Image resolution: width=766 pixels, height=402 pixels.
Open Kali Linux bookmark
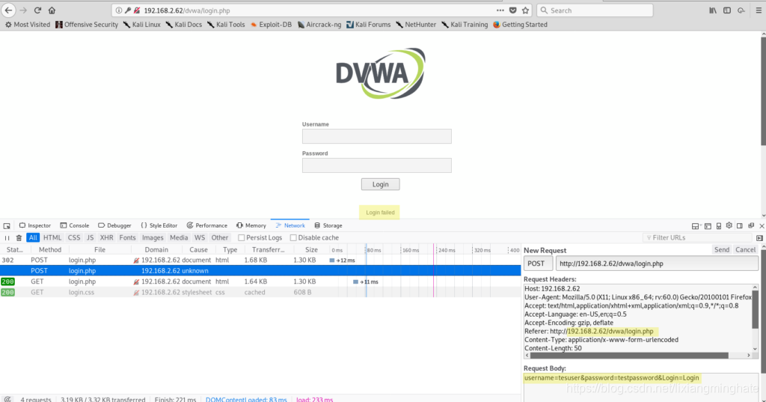point(141,25)
